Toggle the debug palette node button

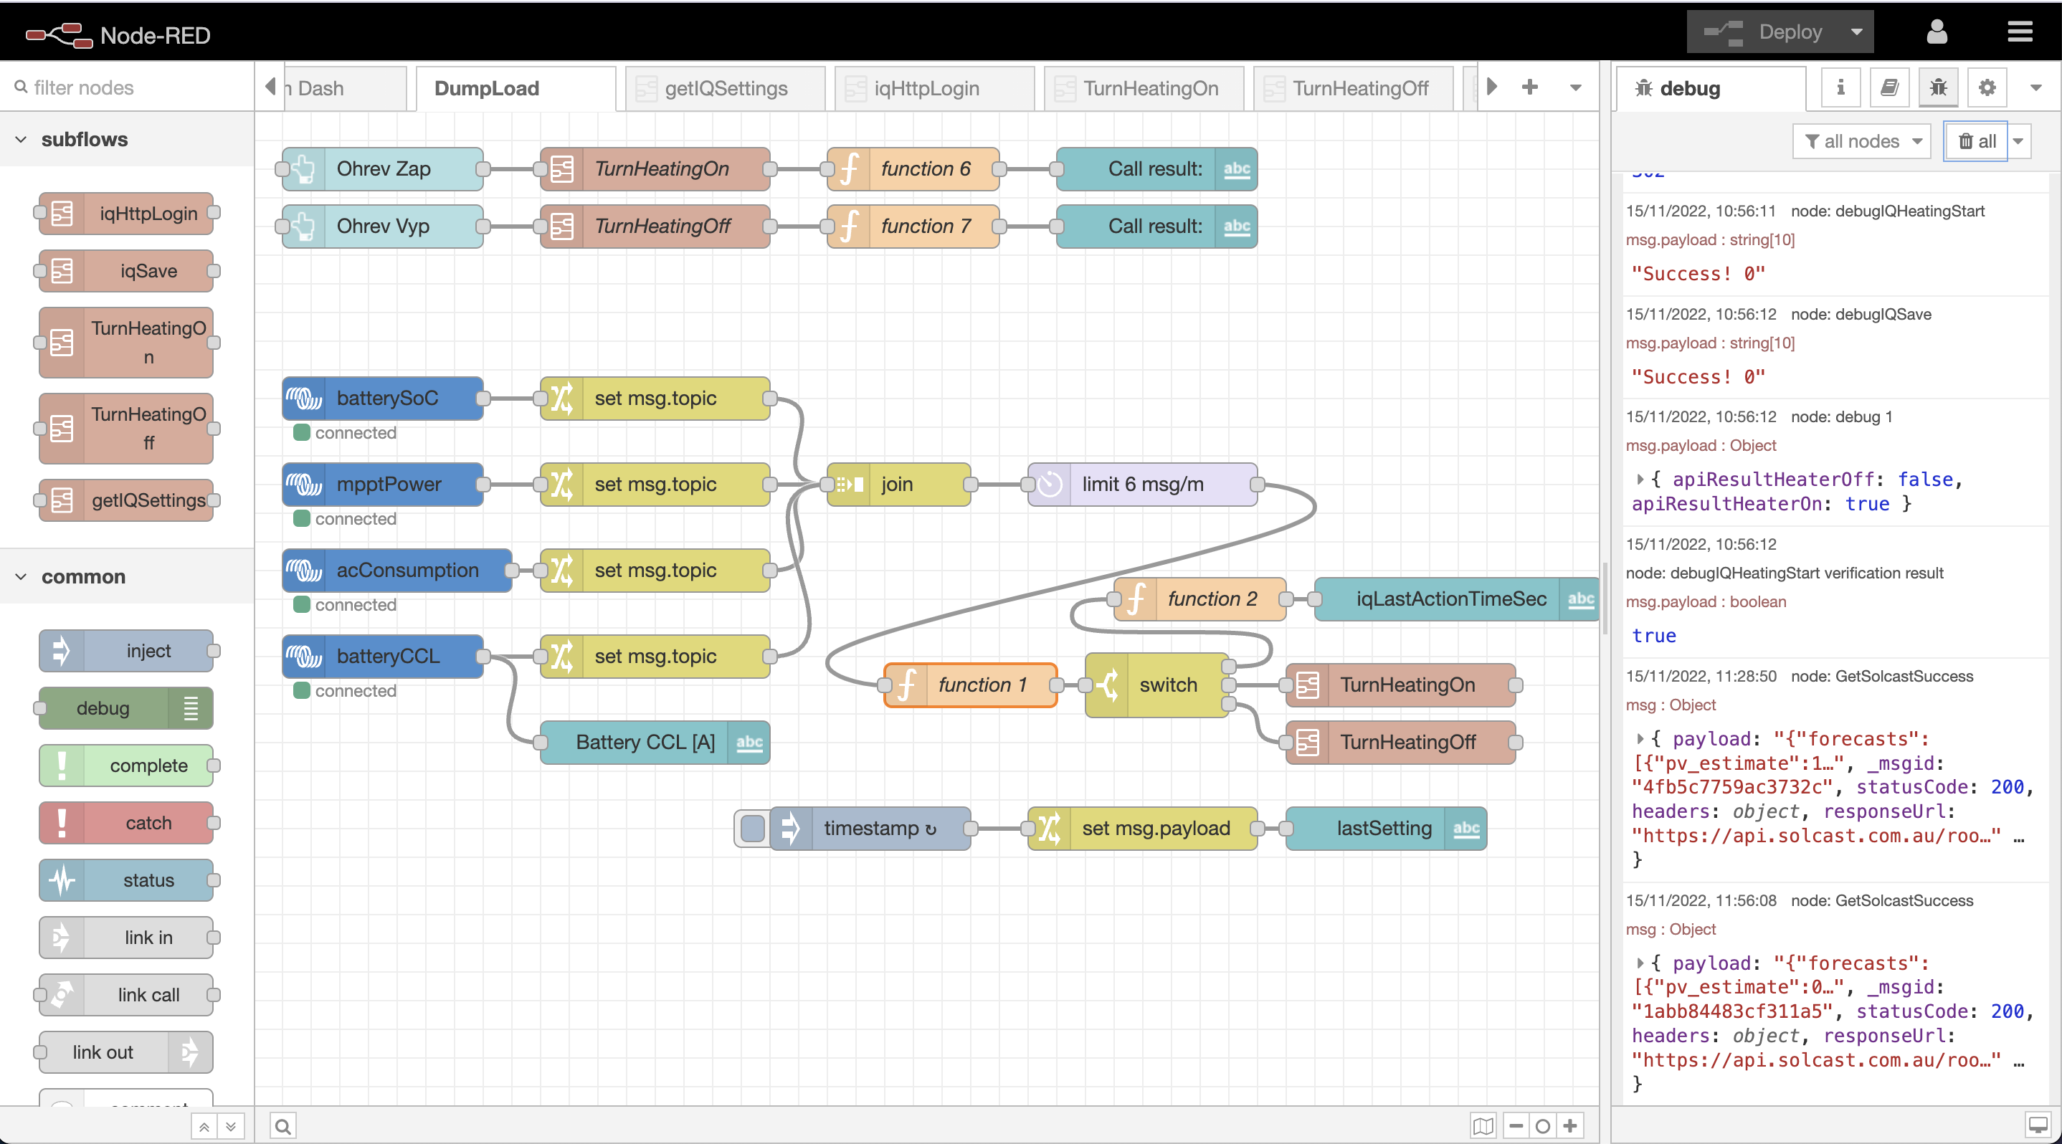click(191, 708)
